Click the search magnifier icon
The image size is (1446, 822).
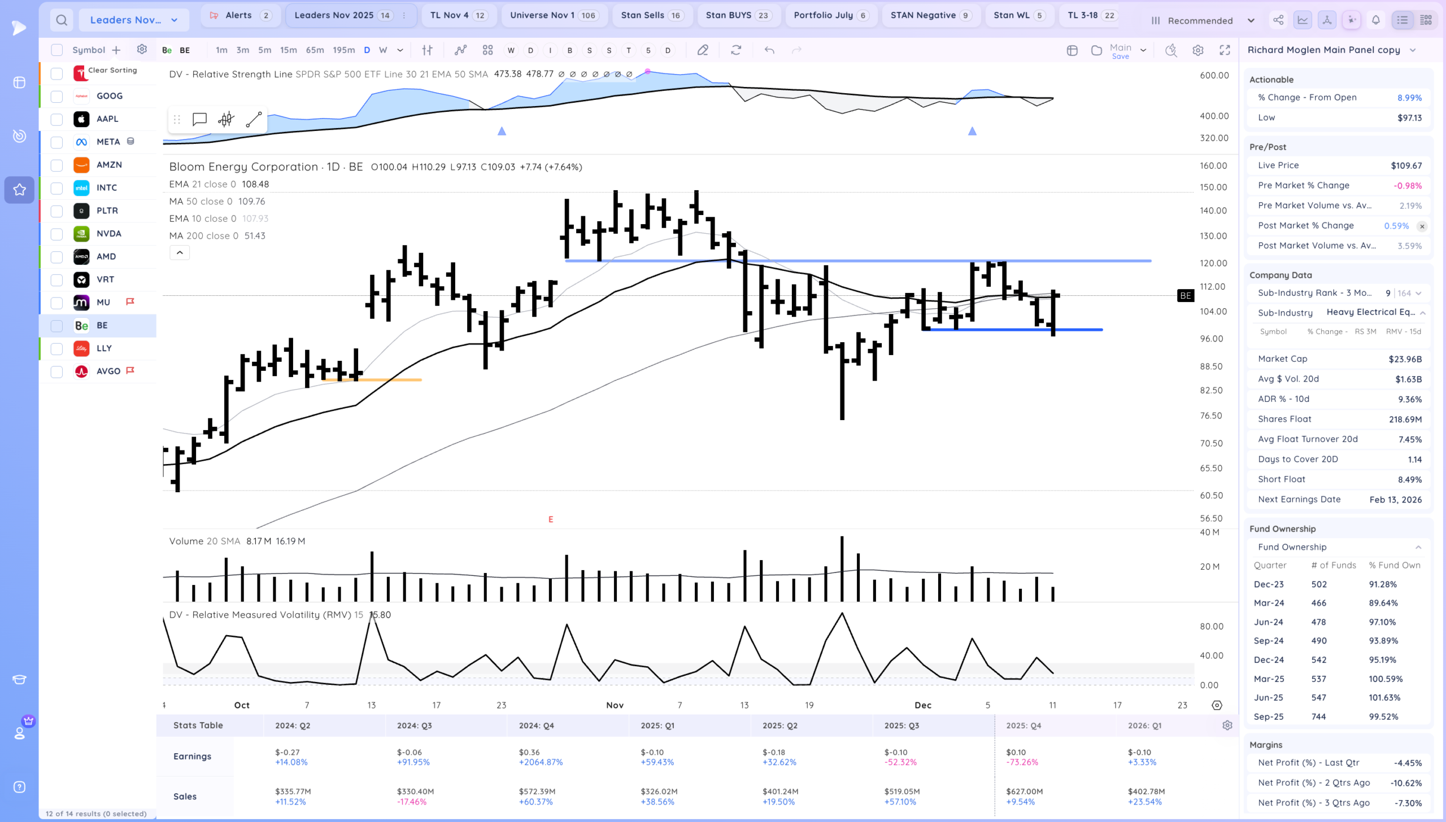(62, 20)
